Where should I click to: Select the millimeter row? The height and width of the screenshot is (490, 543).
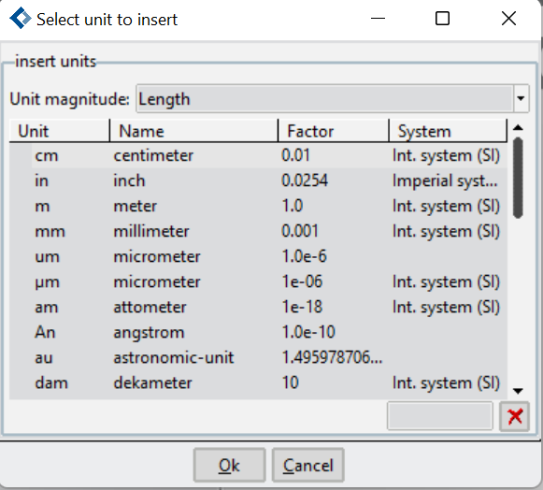(258, 232)
